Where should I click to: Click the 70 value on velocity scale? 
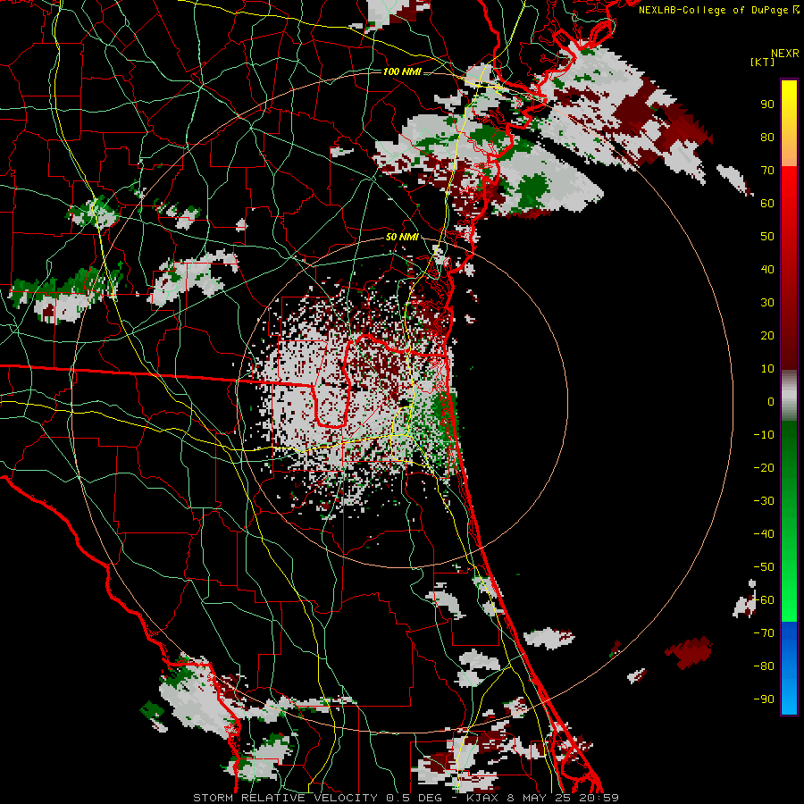767,171
